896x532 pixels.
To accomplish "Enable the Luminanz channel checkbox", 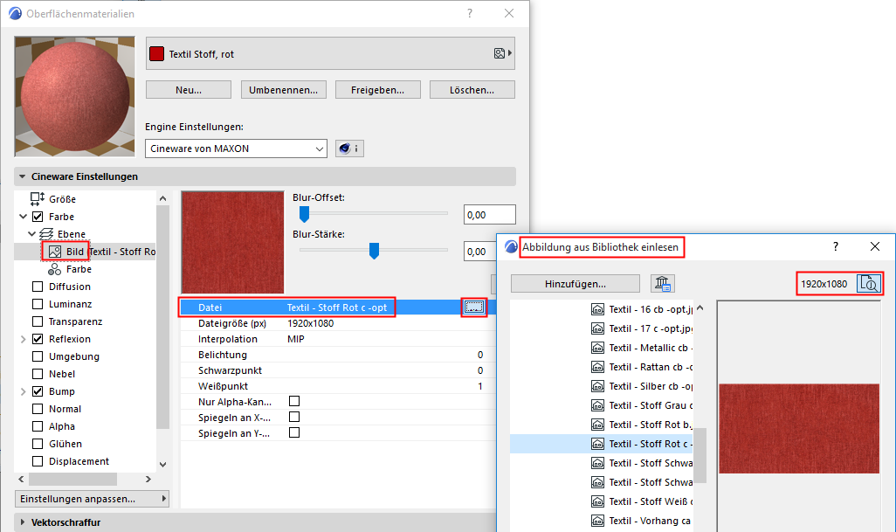I will point(38,304).
